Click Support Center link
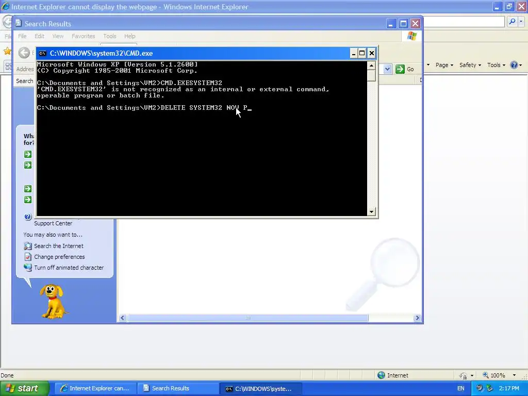This screenshot has width=528, height=396. point(53,223)
